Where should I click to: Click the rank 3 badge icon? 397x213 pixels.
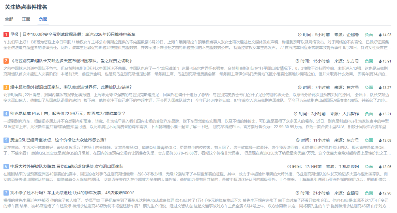[x=6, y=87]
